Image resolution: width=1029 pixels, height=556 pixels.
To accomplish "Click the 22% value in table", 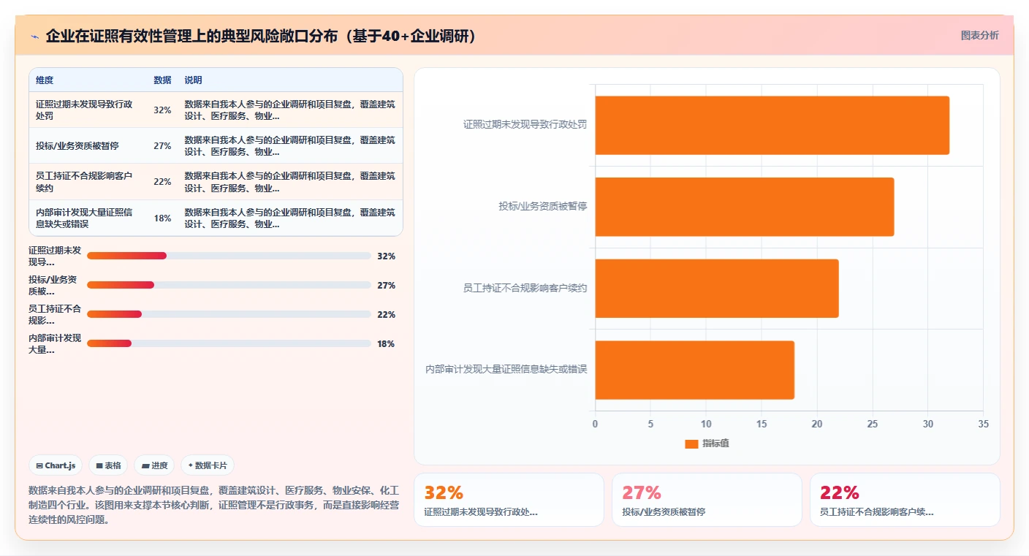I will (x=162, y=182).
